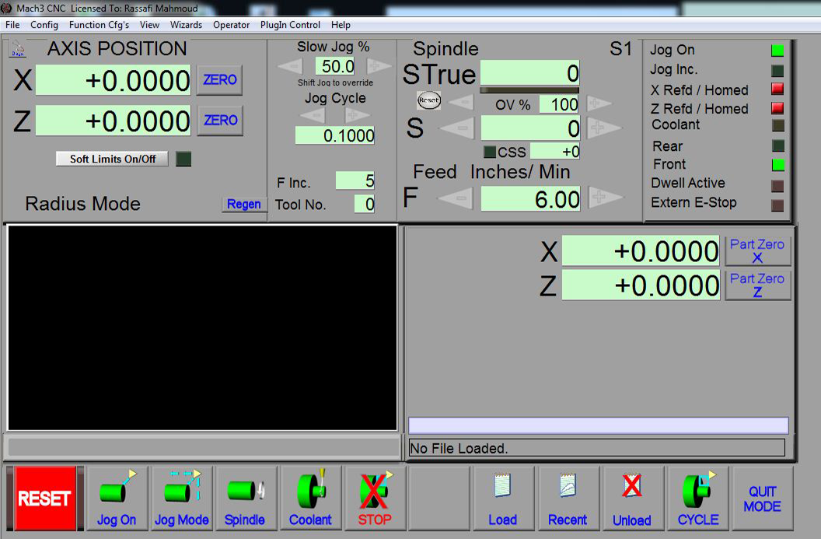Open the Operator menu

point(231,25)
